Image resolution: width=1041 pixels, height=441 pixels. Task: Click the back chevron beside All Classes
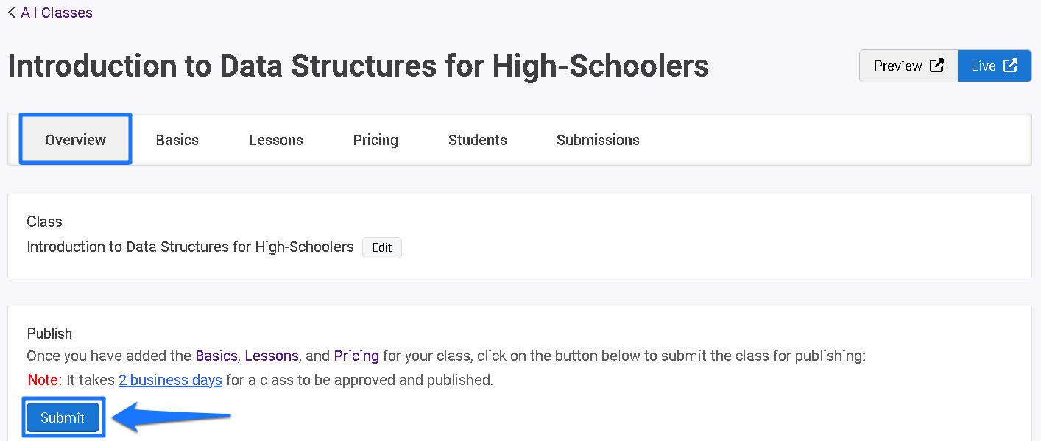click(x=12, y=13)
